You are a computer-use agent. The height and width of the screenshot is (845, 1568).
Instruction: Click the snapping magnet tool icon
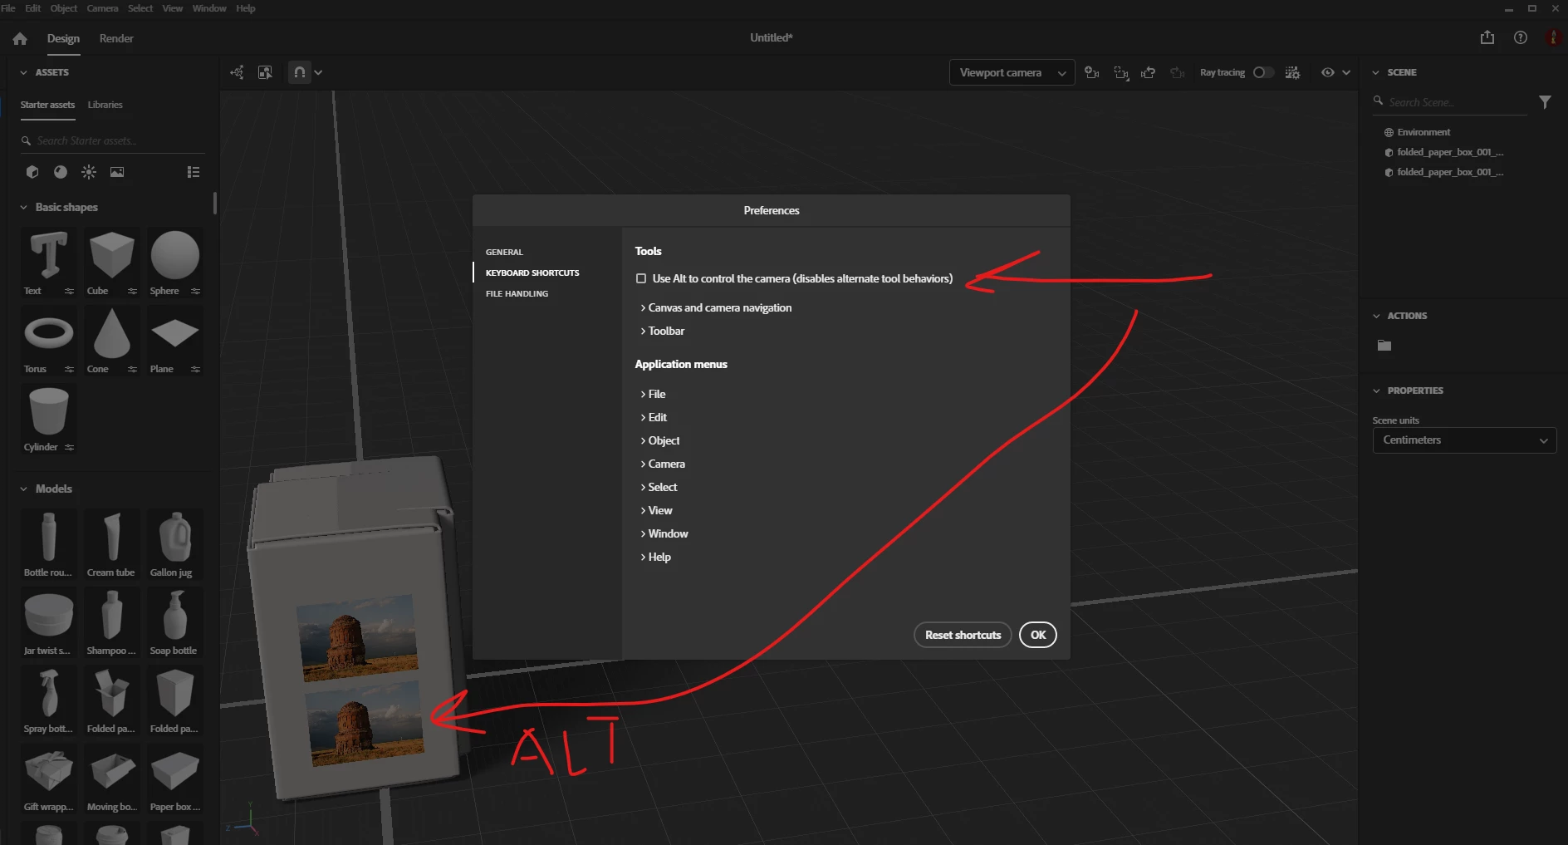[x=300, y=72]
